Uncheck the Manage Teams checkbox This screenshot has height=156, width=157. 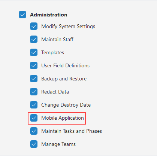pyautogui.click(x=34, y=144)
